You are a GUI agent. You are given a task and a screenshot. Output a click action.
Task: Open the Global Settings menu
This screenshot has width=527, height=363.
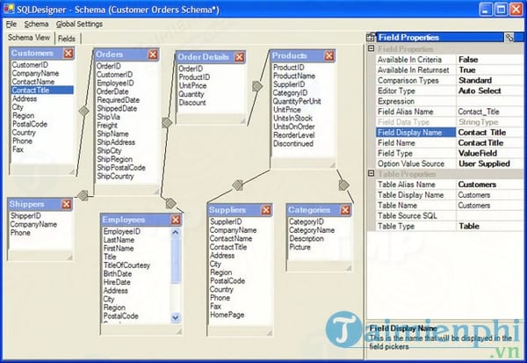79,25
